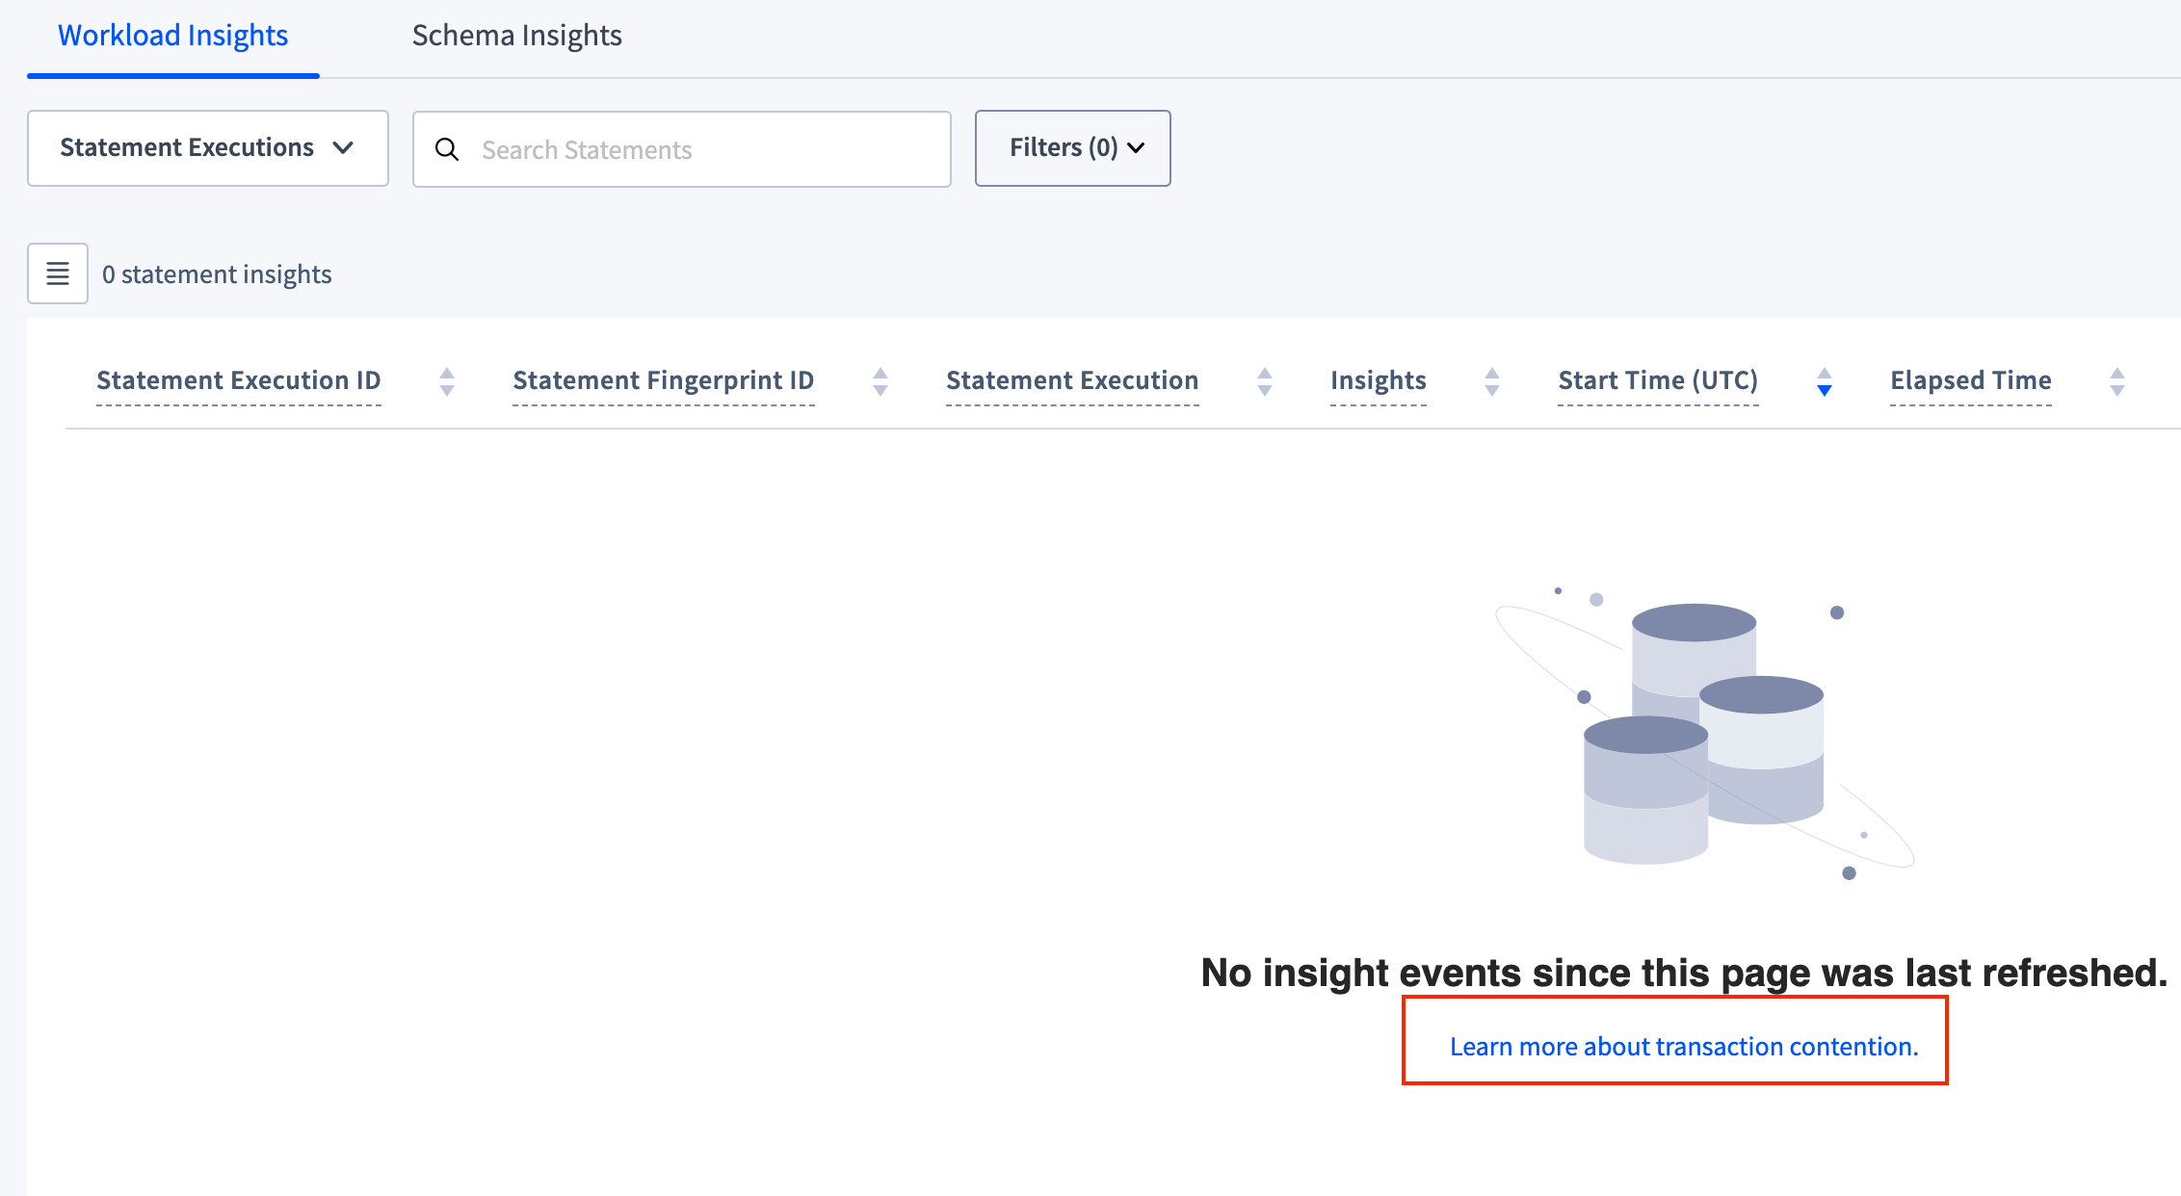The image size is (2181, 1196).
Task: Switch to the Schema Insights tab
Action: tap(517, 36)
